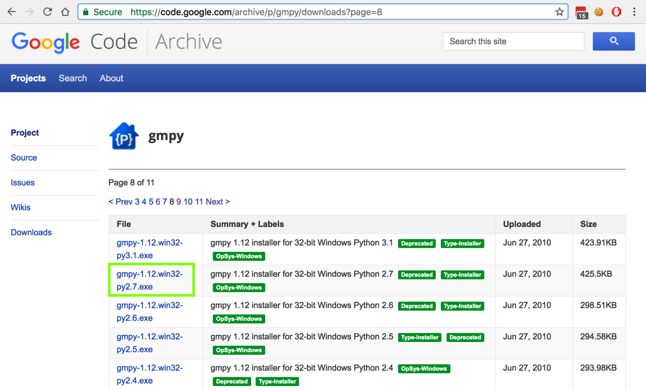
Task: Click Type-Installer label in Python 2.4 row
Action: [277, 382]
